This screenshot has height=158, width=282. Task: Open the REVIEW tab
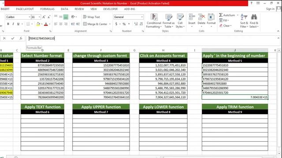(x=79, y=9)
